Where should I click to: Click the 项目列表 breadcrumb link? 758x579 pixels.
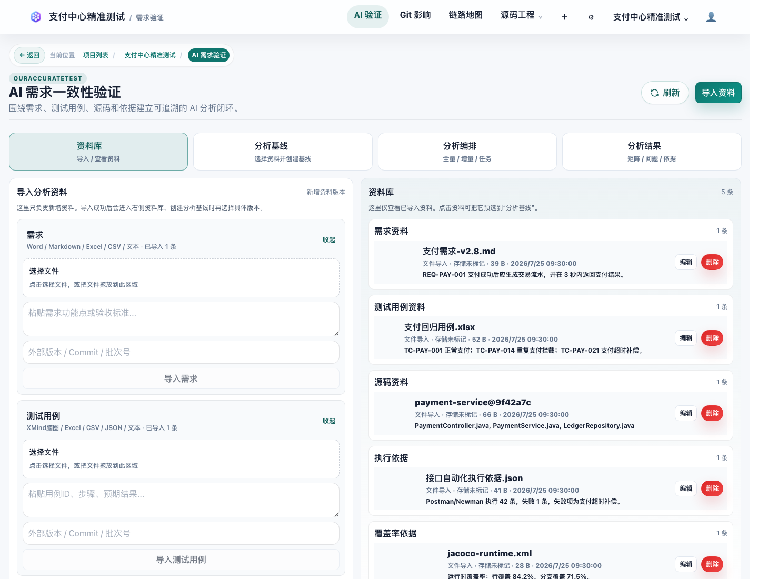(x=96, y=55)
